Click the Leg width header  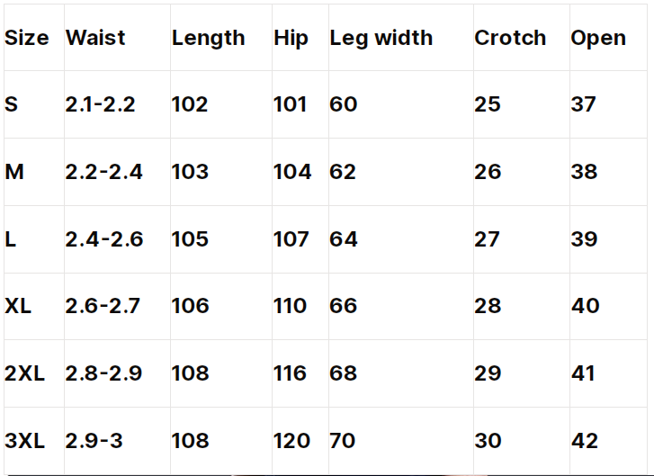[x=381, y=39]
